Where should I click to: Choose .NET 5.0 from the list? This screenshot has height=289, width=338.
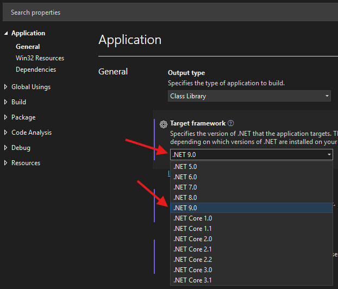[x=252, y=167]
